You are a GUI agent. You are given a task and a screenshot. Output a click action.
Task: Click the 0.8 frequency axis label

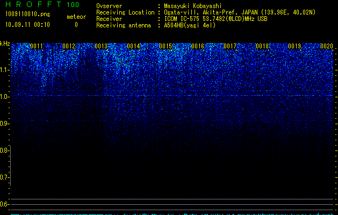[4, 150]
